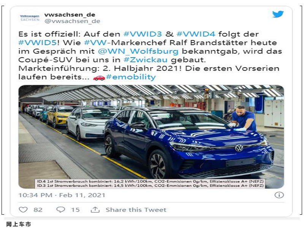The width and height of the screenshot is (304, 228).
Task: Open the #emobility hashtag
Action: pyautogui.click(x=131, y=77)
